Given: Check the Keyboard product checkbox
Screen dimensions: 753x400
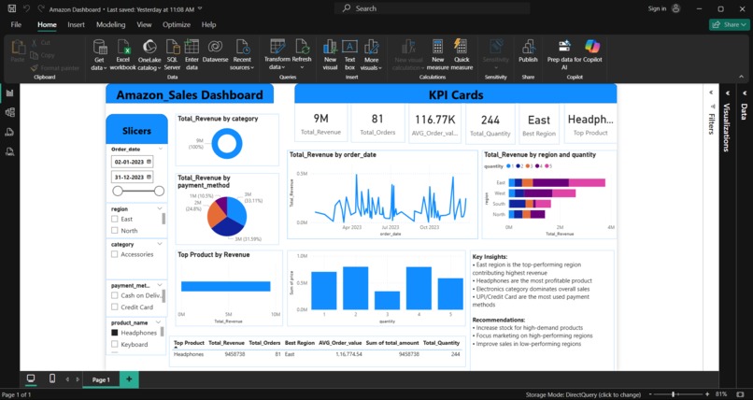Looking at the screenshot, I should tap(114, 344).
